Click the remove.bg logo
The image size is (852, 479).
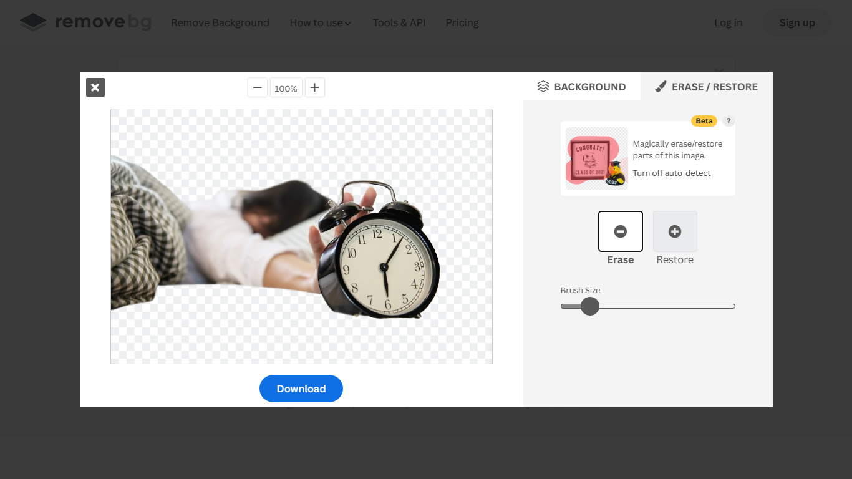(85, 22)
